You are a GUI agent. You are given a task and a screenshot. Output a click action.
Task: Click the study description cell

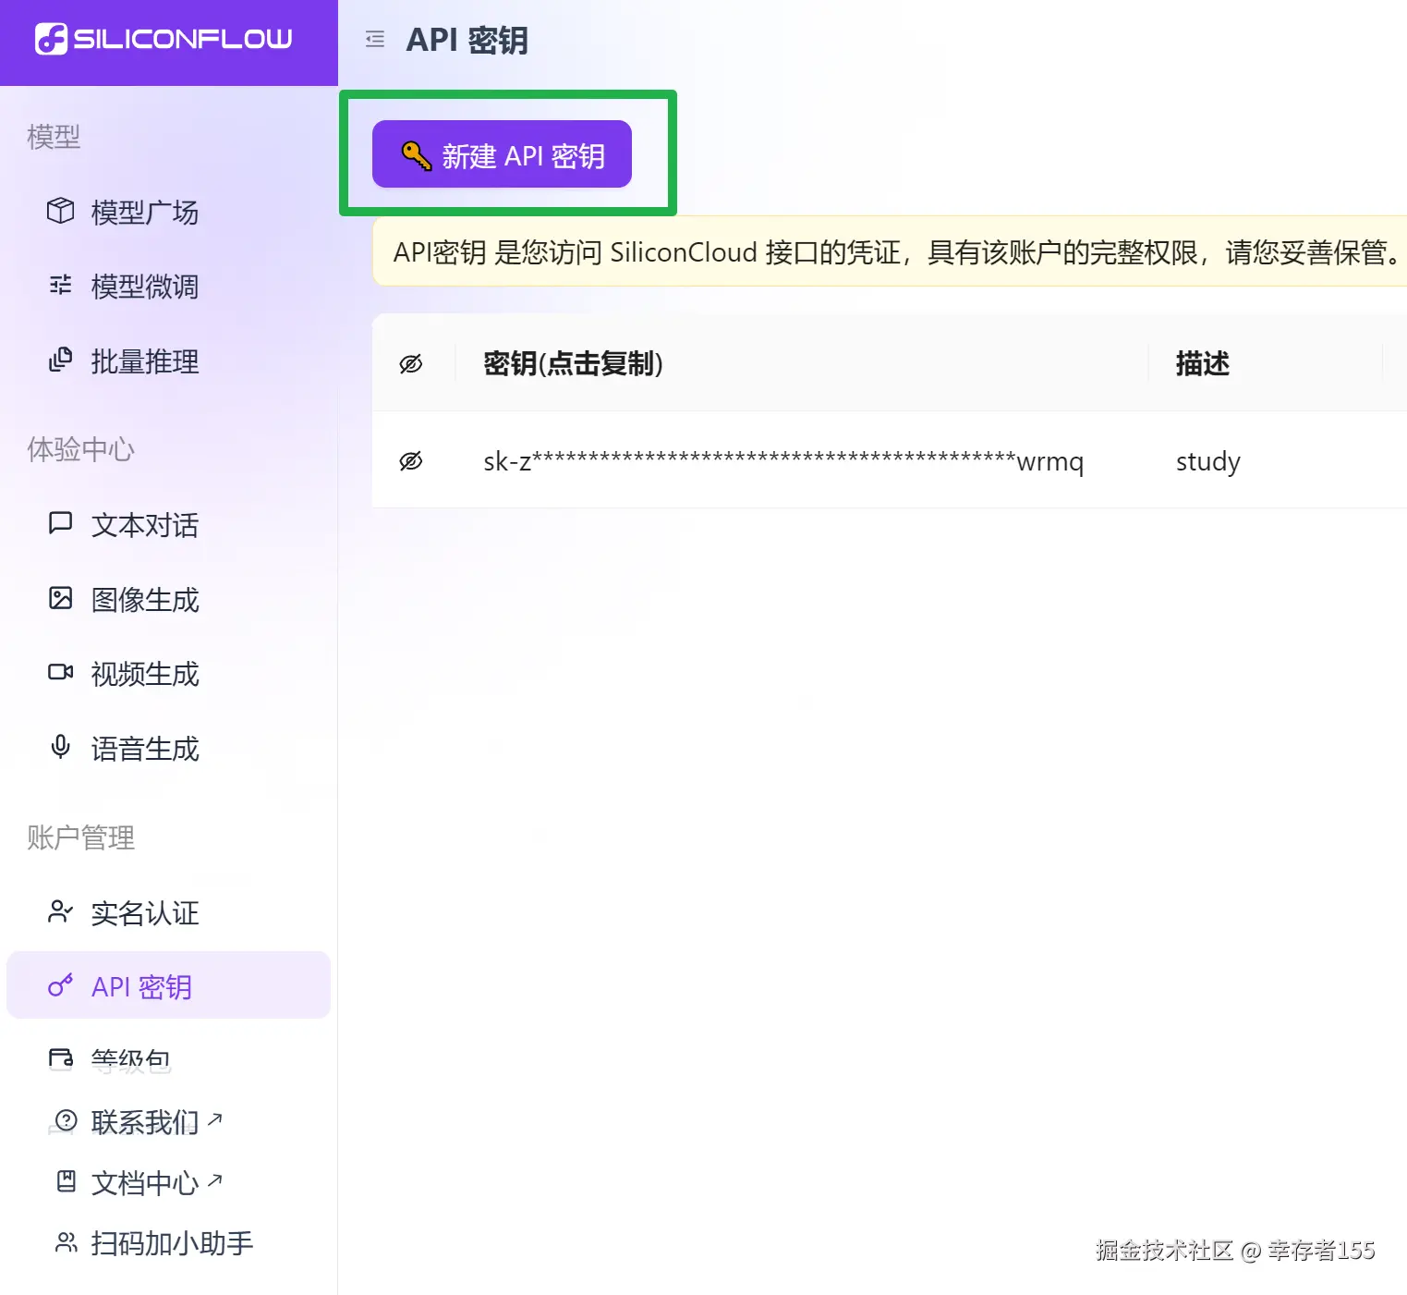click(x=1207, y=461)
